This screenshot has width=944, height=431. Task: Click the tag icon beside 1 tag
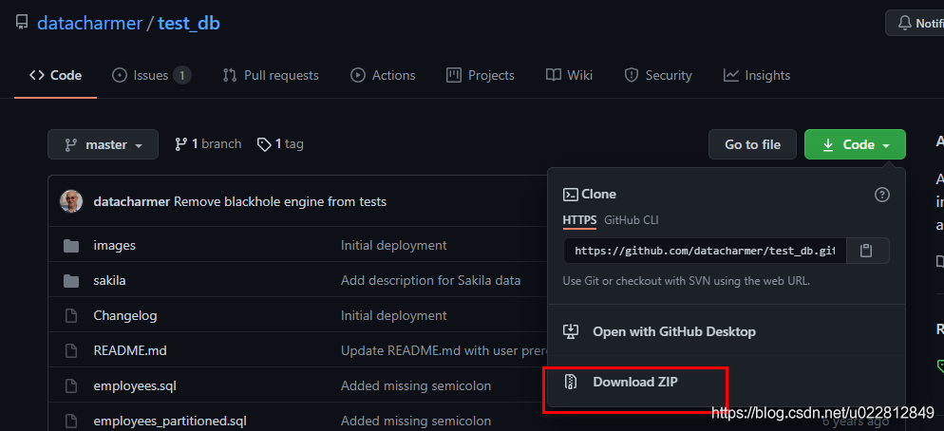264,144
